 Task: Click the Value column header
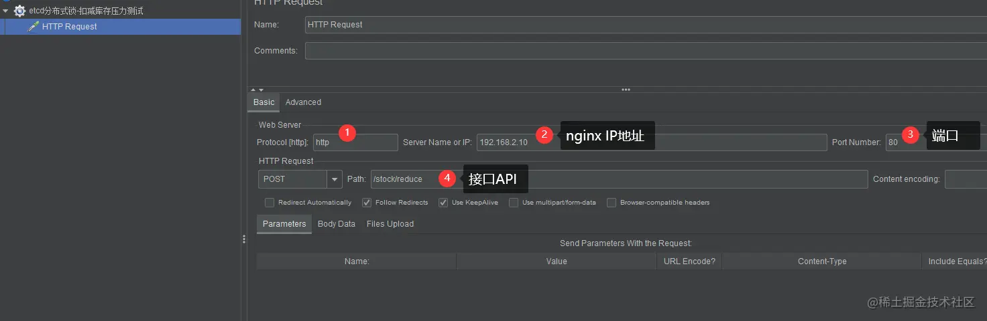(x=557, y=261)
